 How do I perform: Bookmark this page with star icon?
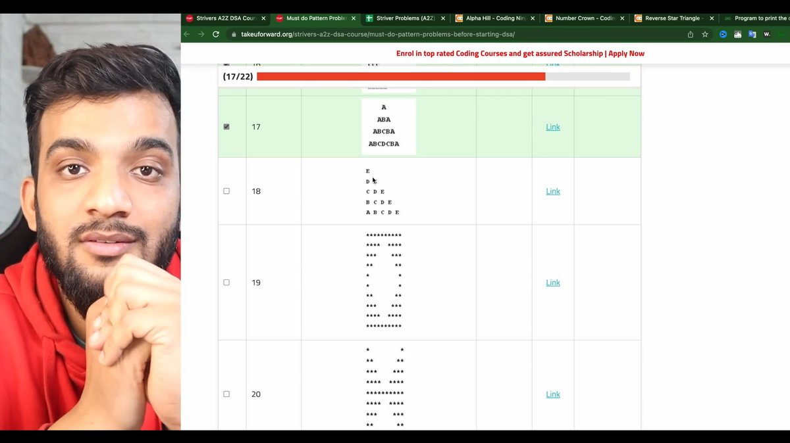pyautogui.click(x=704, y=34)
